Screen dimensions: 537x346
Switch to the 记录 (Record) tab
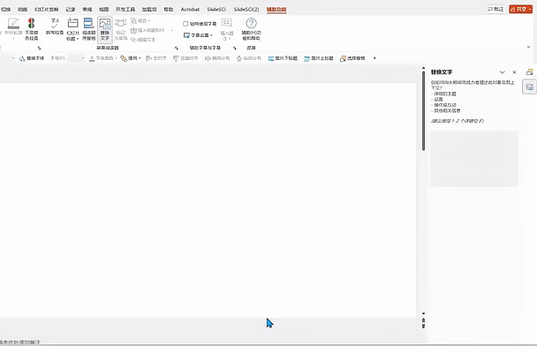70,9
